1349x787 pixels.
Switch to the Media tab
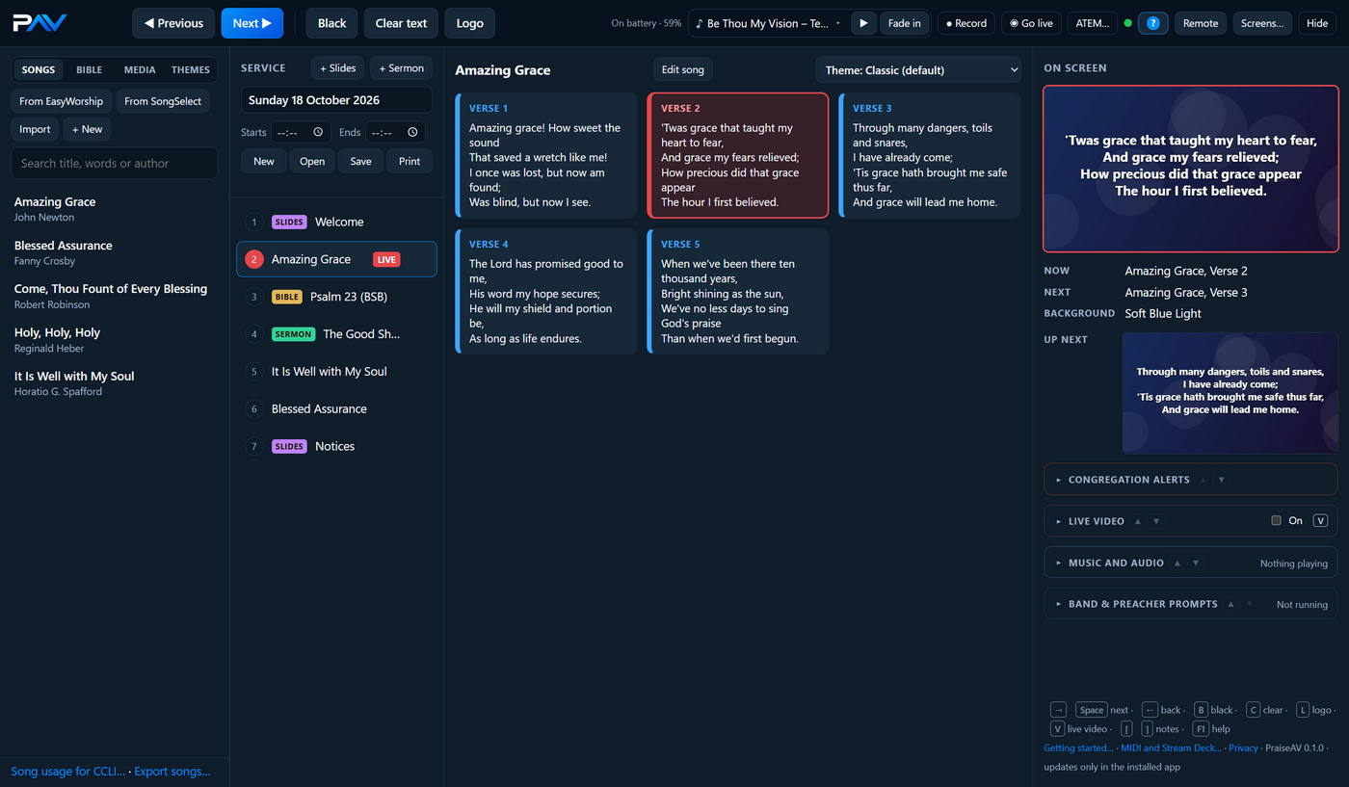140,69
